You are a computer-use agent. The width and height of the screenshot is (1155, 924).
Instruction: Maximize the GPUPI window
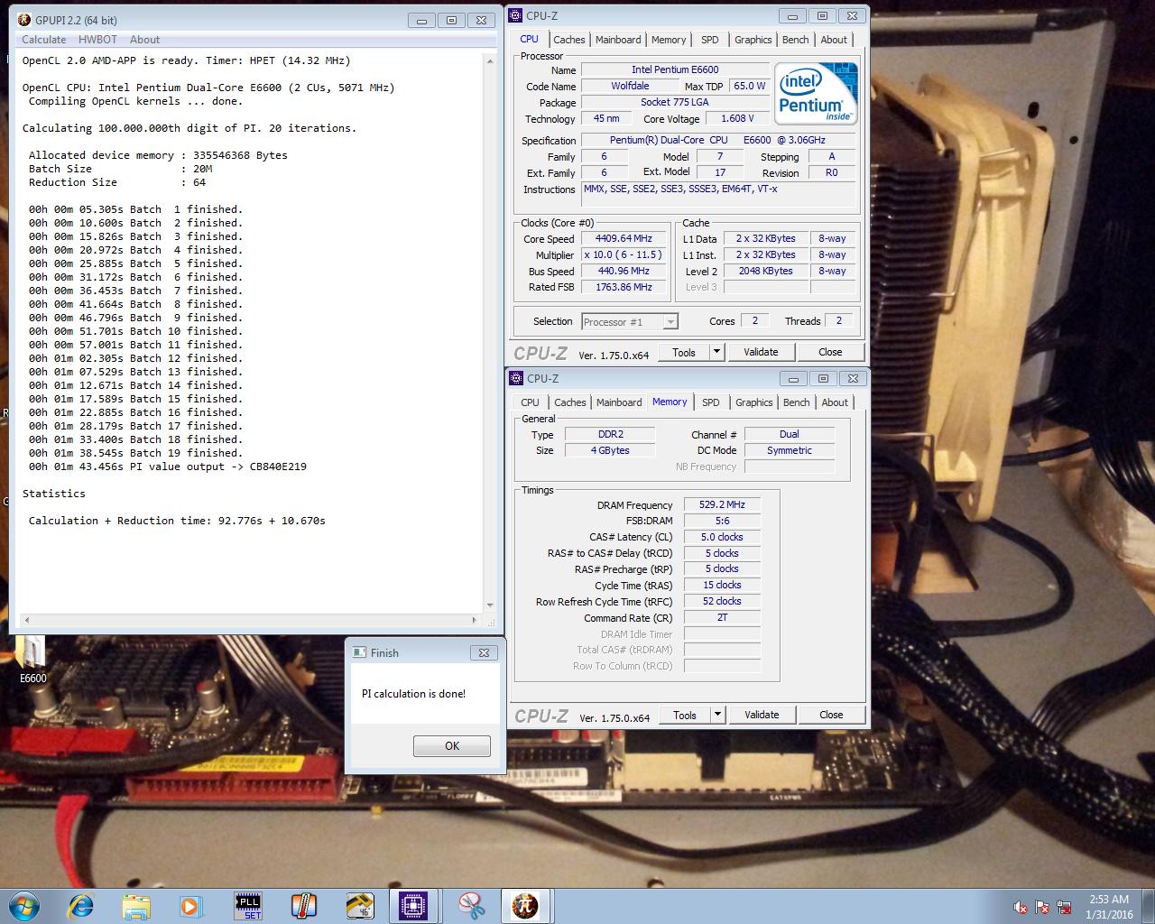[x=451, y=20]
